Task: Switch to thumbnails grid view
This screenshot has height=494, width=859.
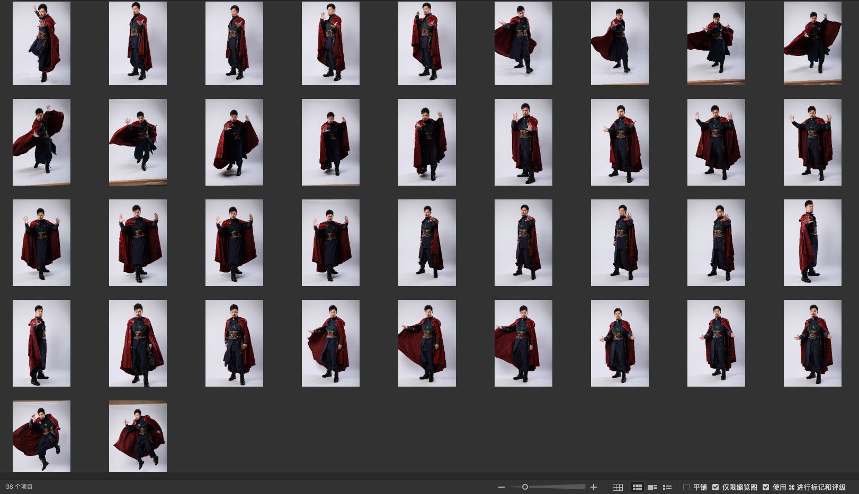Action: tap(637, 487)
